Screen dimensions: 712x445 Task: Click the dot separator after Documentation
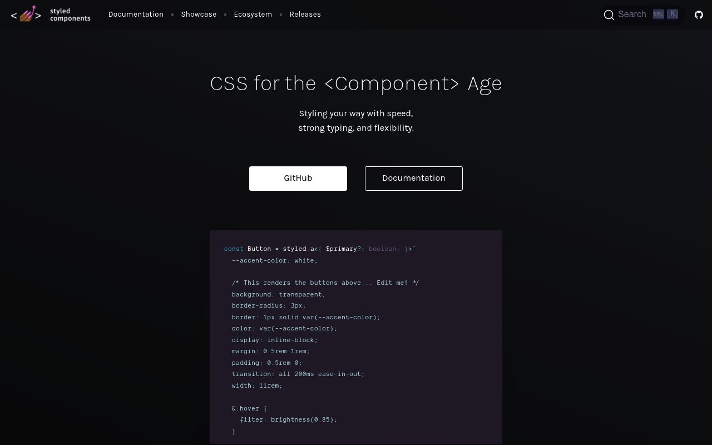click(x=172, y=14)
